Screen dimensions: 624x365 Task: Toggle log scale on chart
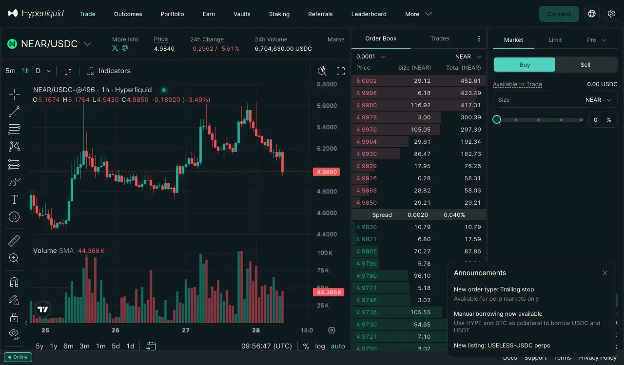(x=320, y=346)
